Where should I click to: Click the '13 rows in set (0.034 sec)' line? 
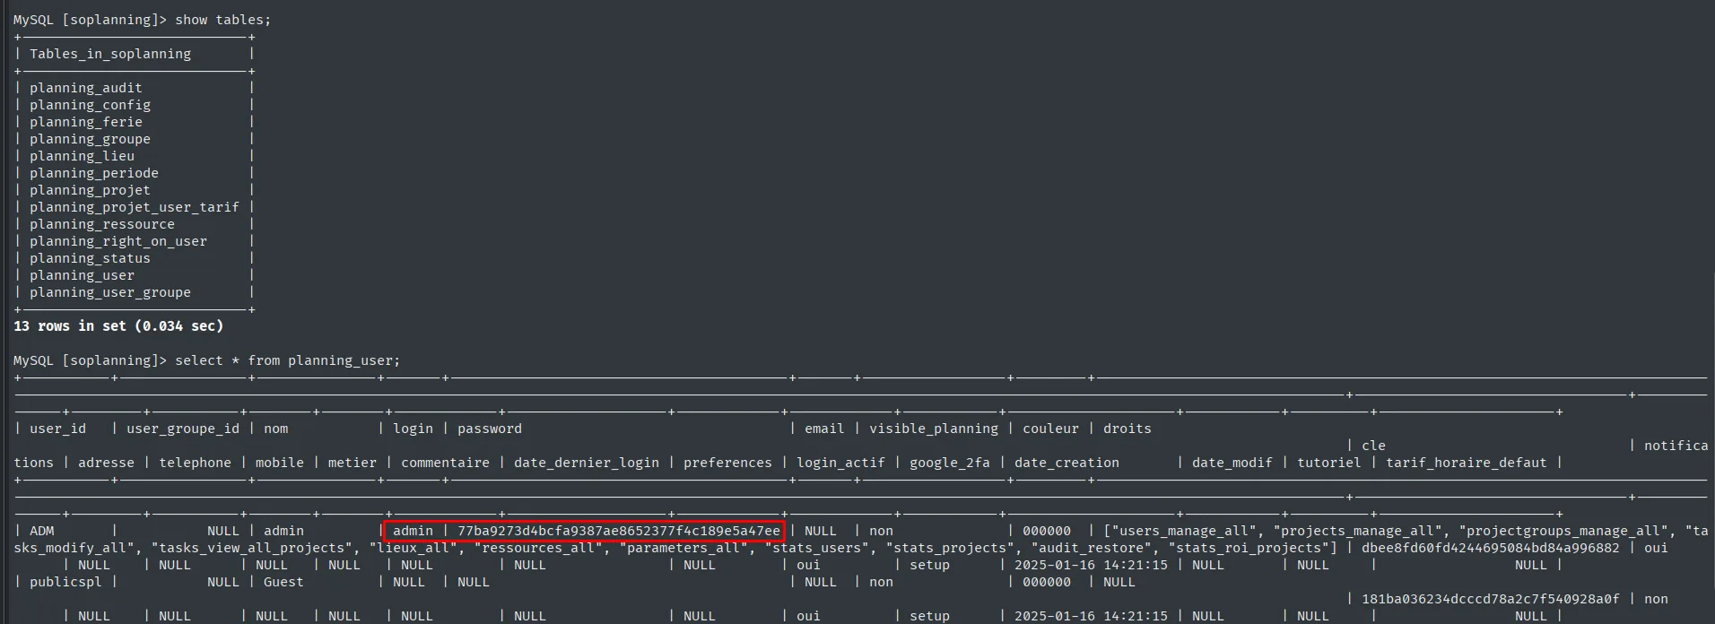[118, 326]
